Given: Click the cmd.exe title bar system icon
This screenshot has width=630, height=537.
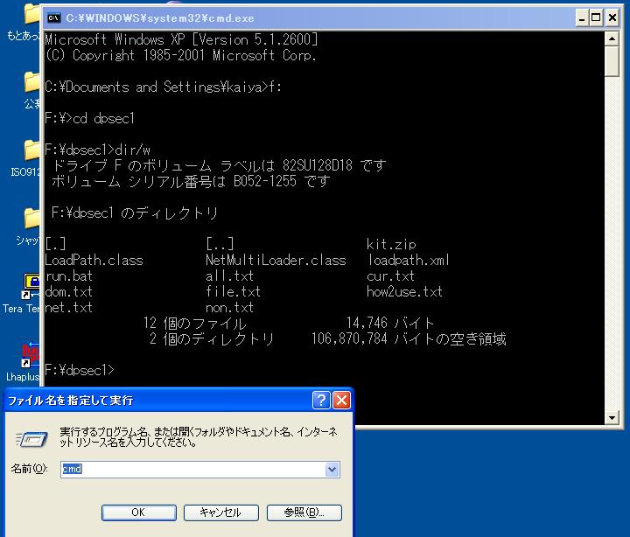Looking at the screenshot, I should 54,18.
